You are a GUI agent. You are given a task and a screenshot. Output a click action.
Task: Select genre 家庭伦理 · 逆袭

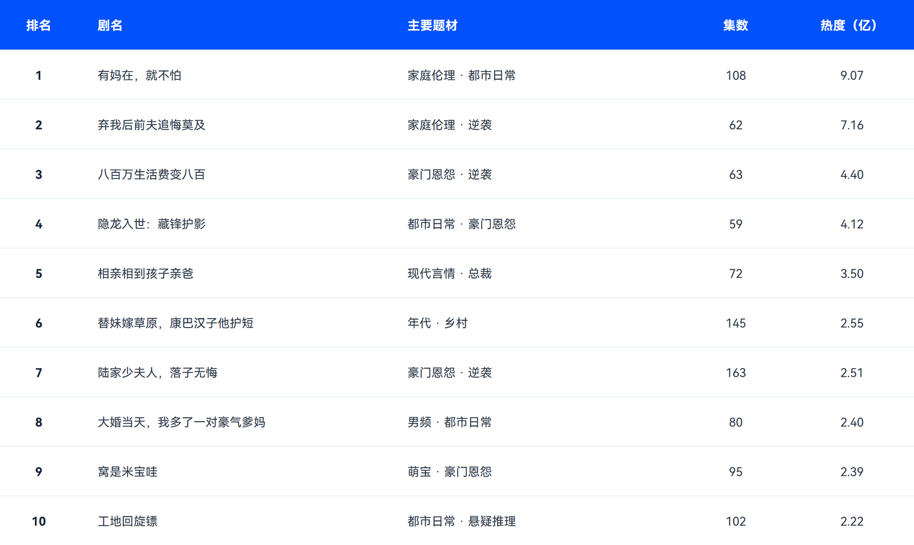(450, 125)
